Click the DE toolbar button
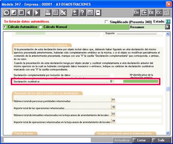Screen dimensions: 173x144 point(152,13)
